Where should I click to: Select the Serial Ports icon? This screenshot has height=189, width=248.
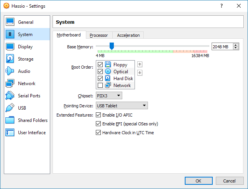click(x=10, y=96)
